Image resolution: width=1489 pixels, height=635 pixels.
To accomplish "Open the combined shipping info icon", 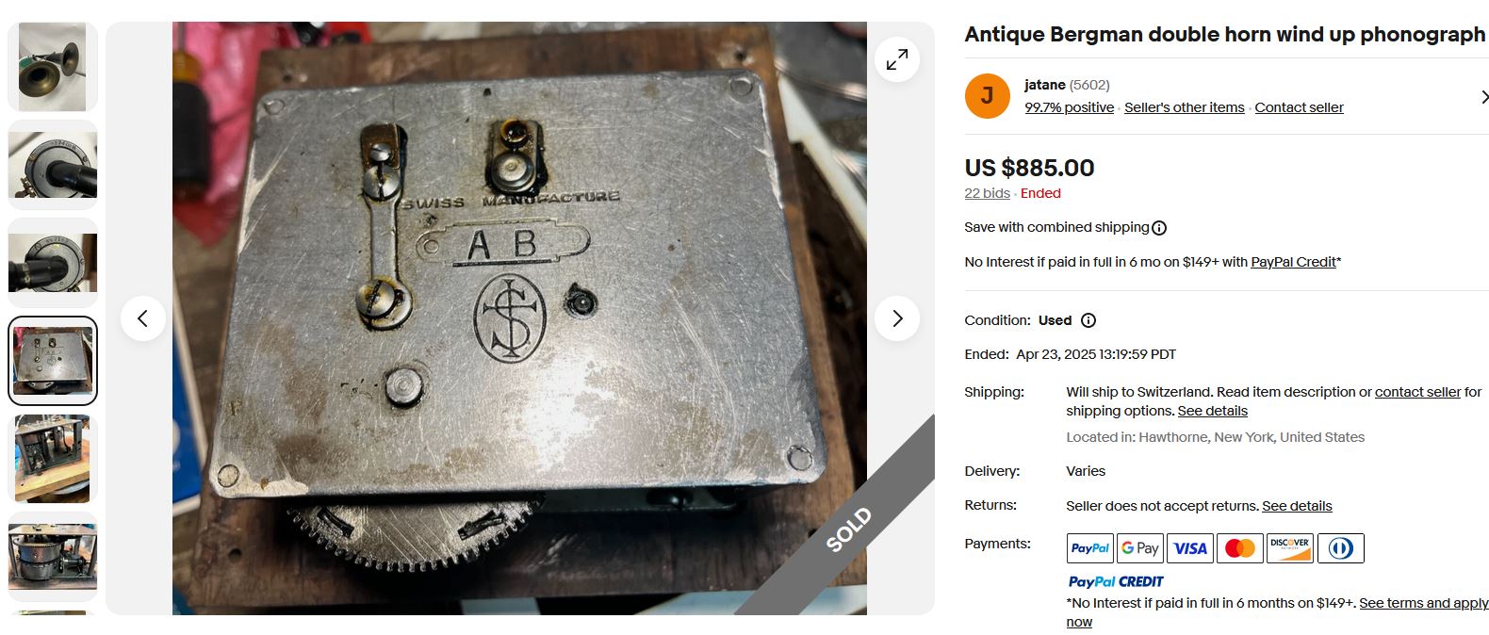I will pyautogui.click(x=1159, y=228).
